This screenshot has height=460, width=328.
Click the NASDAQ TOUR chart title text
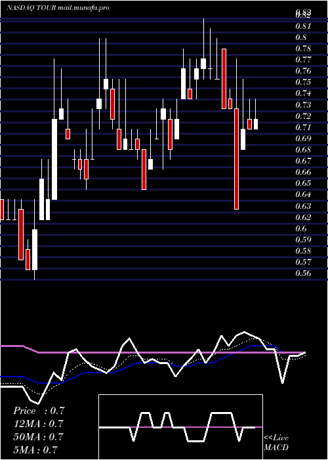coord(58,8)
